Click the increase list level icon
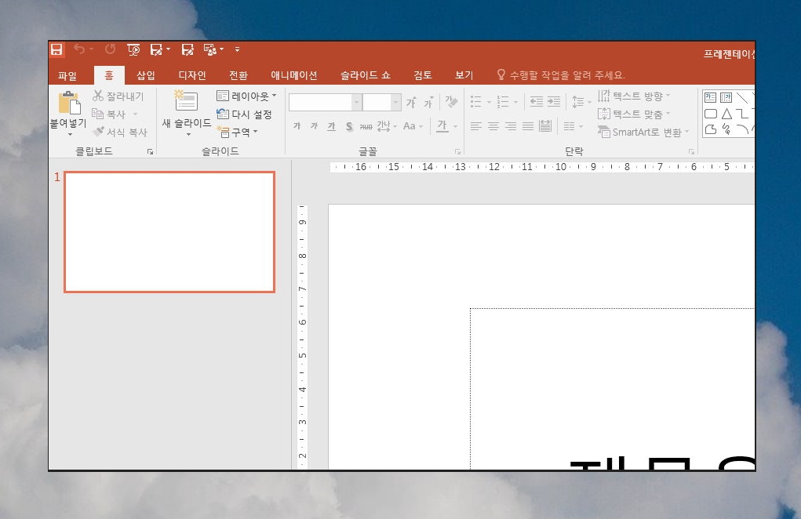801x519 pixels. 554,102
